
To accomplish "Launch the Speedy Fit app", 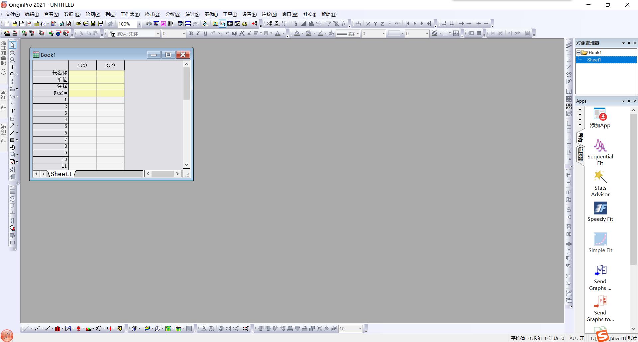I will [x=600, y=212].
